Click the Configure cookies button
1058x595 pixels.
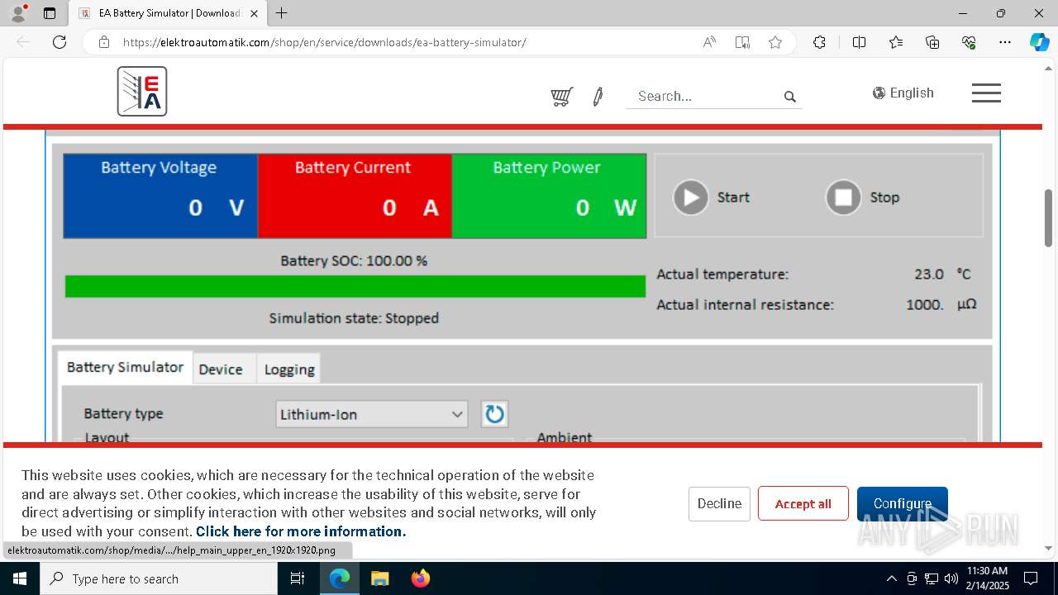[x=903, y=503]
